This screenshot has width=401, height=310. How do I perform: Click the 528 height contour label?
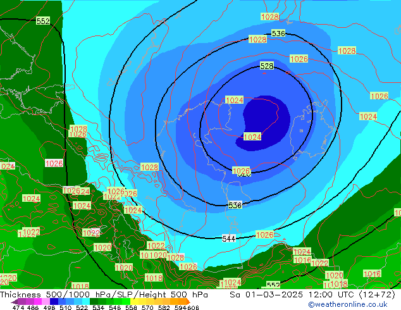point(267,66)
